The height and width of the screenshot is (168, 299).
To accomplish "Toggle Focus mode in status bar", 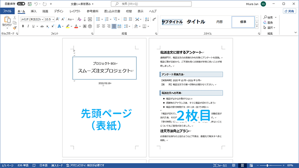I will [x=220, y=165].
